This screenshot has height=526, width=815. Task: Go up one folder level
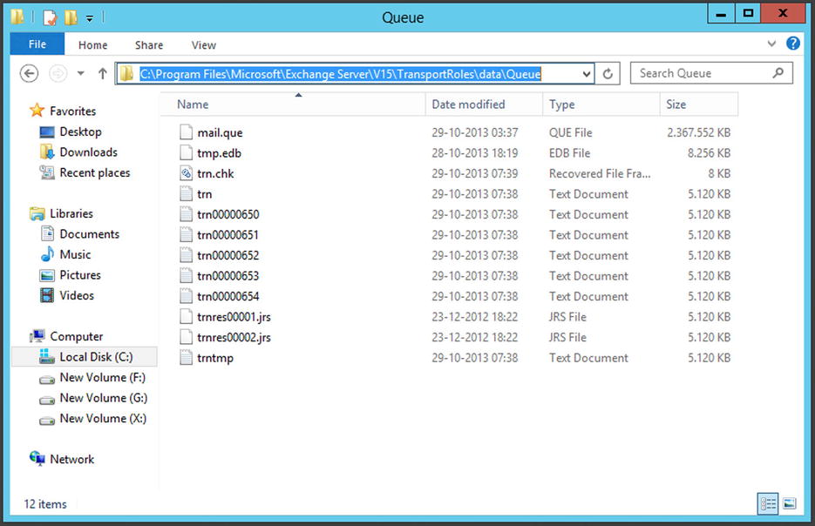coord(102,74)
